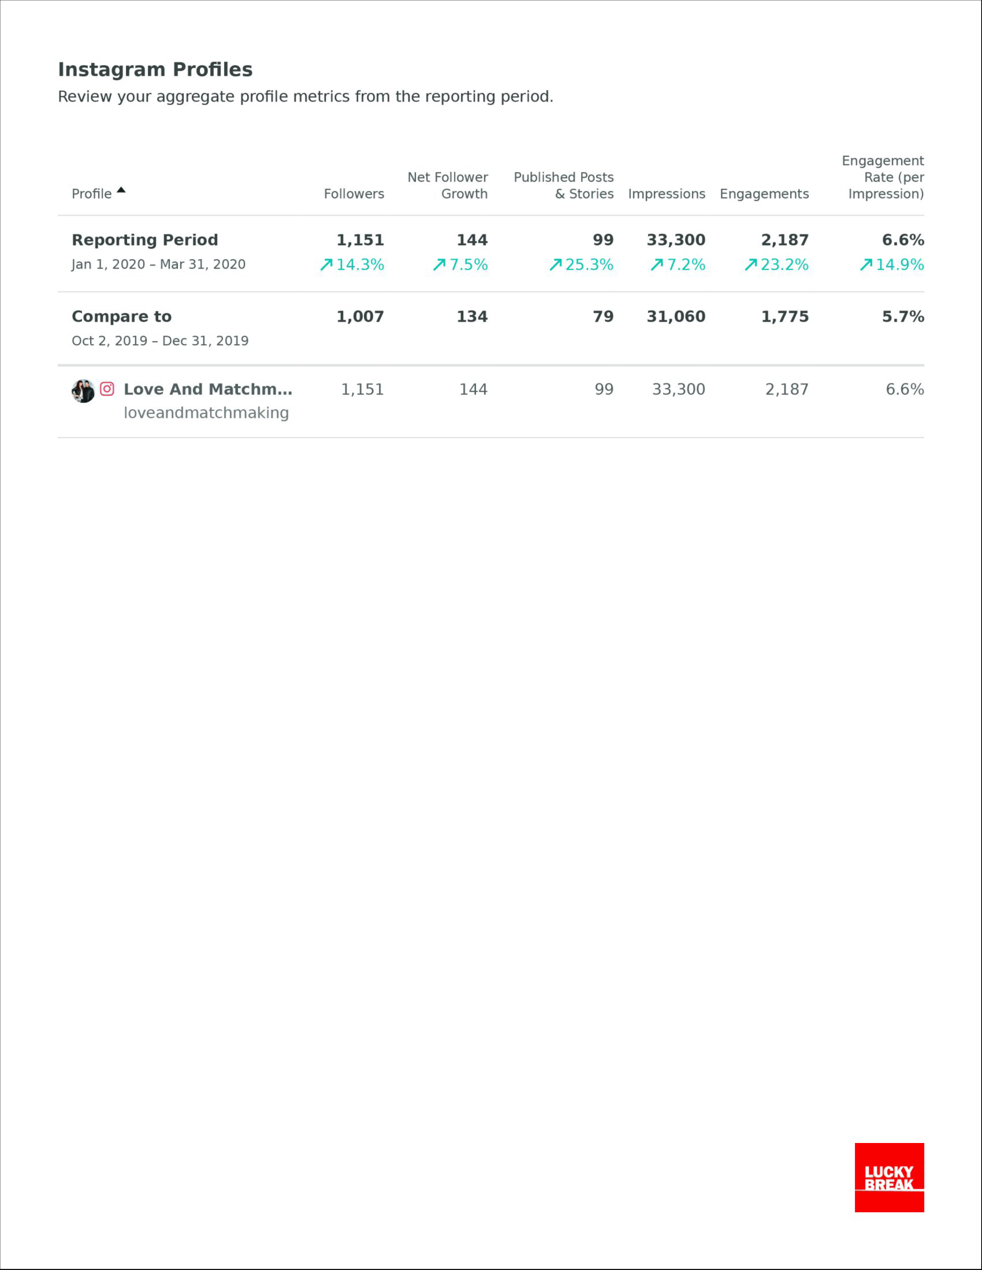The height and width of the screenshot is (1270, 982).
Task: Click the 7.5% follower growth change
Action: coord(468,265)
